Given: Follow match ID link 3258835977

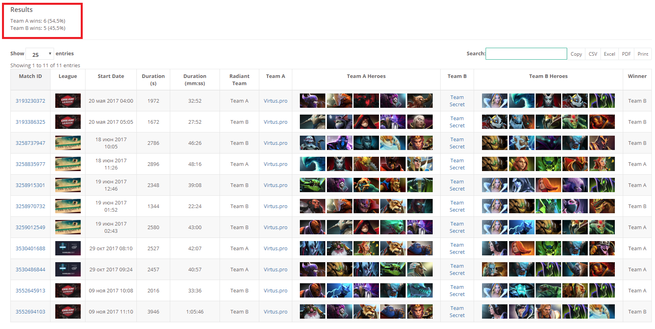Looking at the screenshot, I should [x=30, y=164].
